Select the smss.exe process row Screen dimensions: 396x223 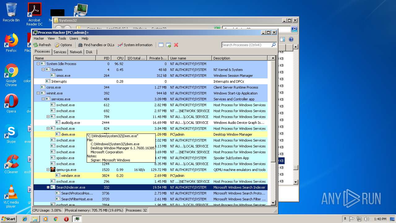[x=150, y=76]
